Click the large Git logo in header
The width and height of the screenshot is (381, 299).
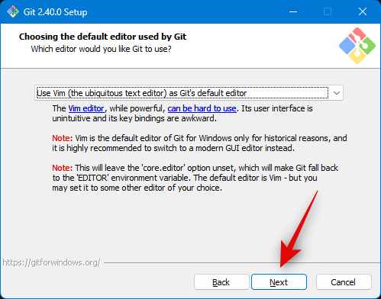tap(357, 46)
